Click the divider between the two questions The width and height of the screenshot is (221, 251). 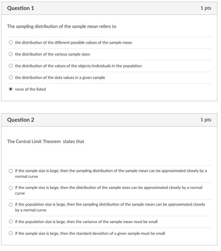tap(110, 107)
